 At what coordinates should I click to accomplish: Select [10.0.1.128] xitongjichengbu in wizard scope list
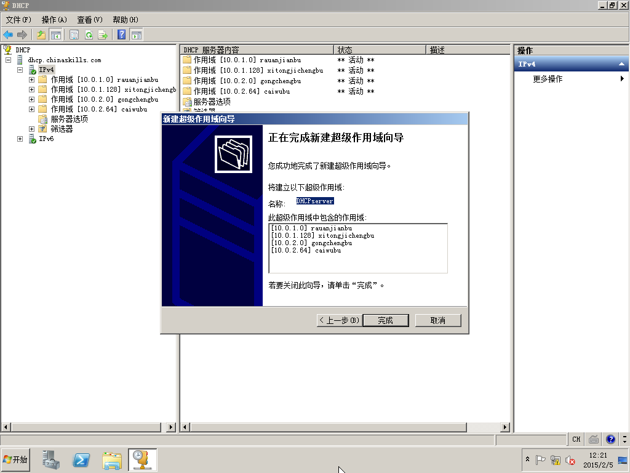tap(322, 236)
